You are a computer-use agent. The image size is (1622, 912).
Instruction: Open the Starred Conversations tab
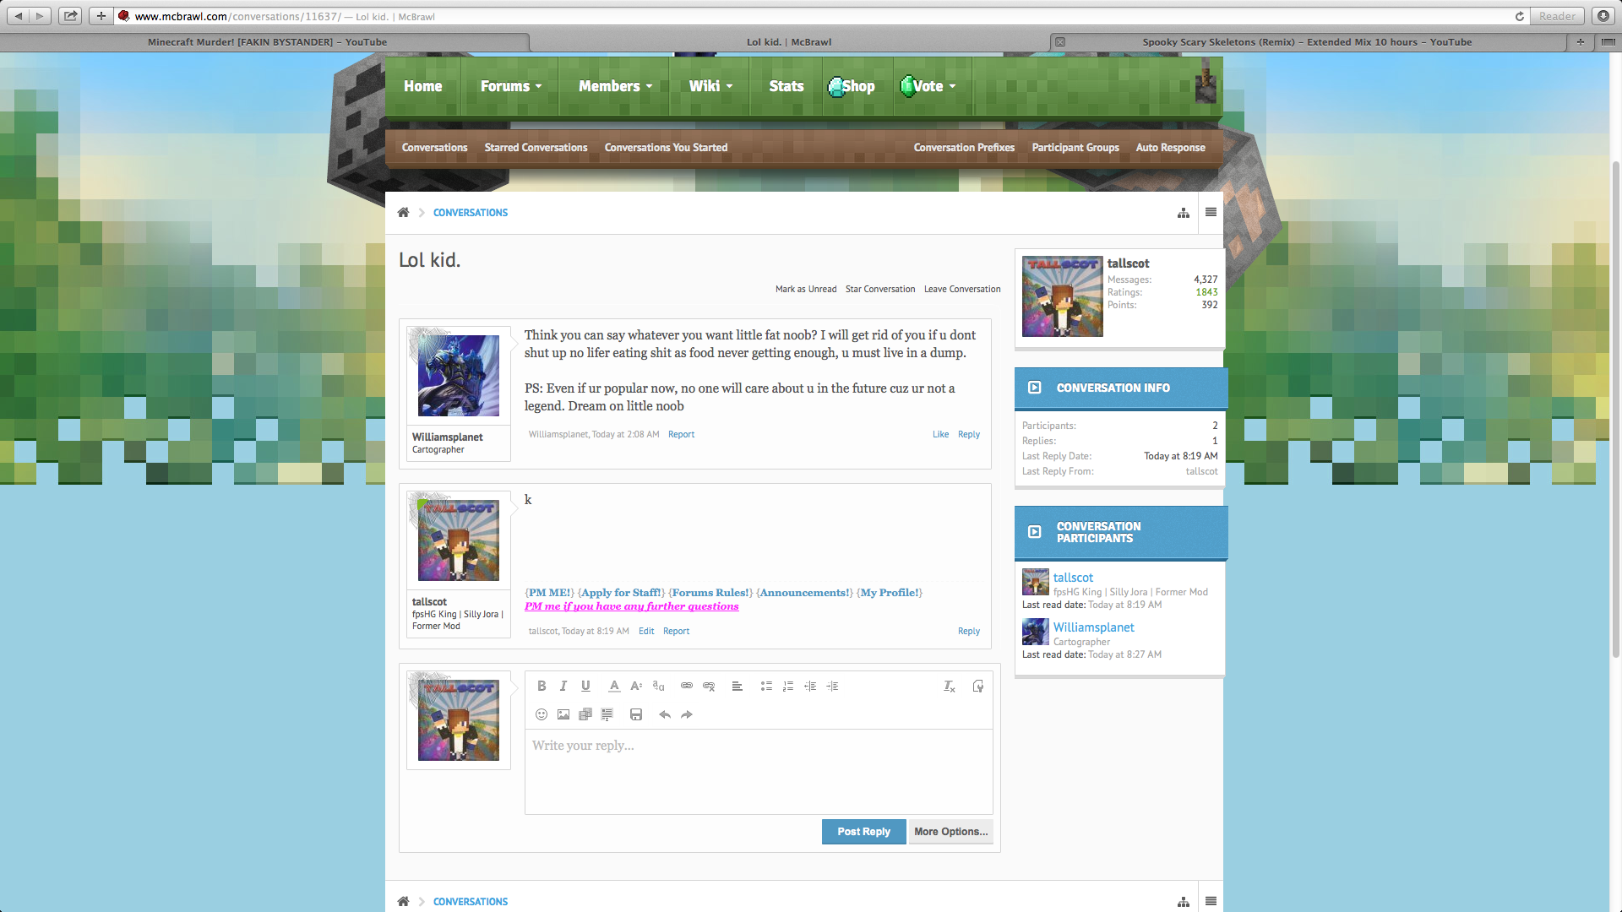[536, 147]
